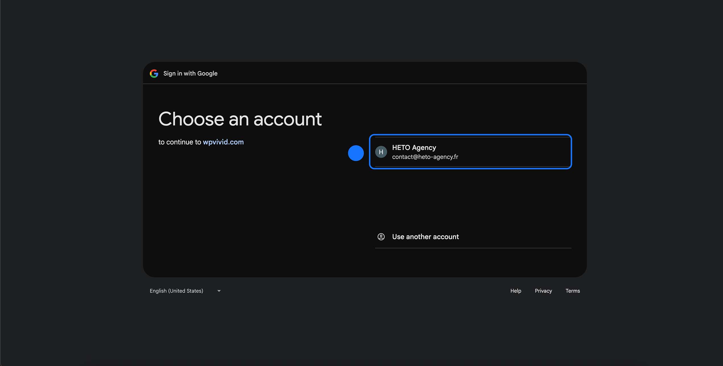
Task: Click the person icon beside Use another account
Action: 382,237
